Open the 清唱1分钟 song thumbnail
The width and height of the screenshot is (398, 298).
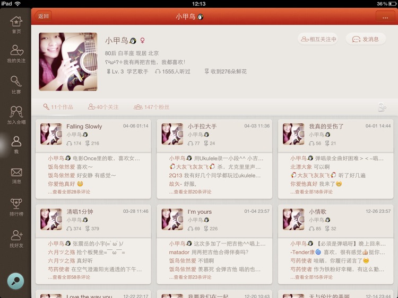(x=51, y=219)
